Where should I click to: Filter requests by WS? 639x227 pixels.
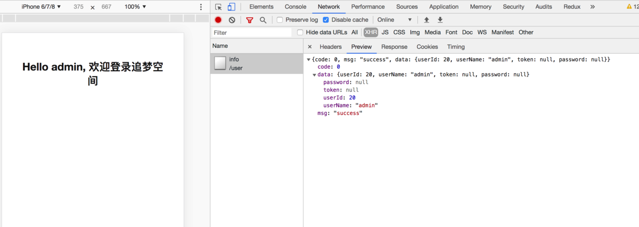[482, 32]
